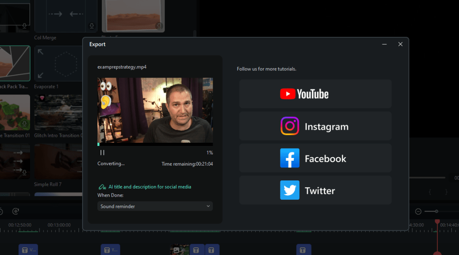The width and height of the screenshot is (459, 255).
Task: Click the Instagram camera logo icon
Action: [290, 126]
